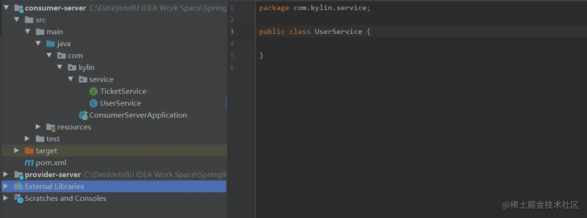Click the blue class icon of UserService
Screen dimensions: 587x218
pos(94,103)
